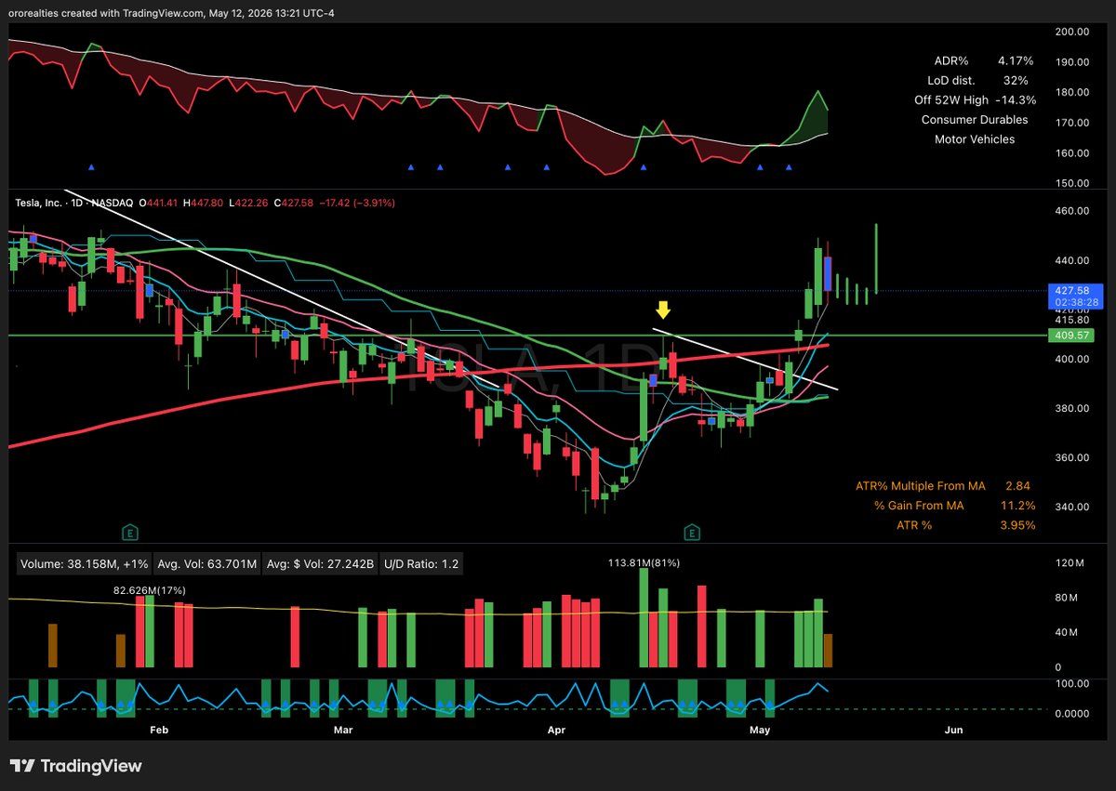Click 360.00 on the price axis

click(1071, 457)
